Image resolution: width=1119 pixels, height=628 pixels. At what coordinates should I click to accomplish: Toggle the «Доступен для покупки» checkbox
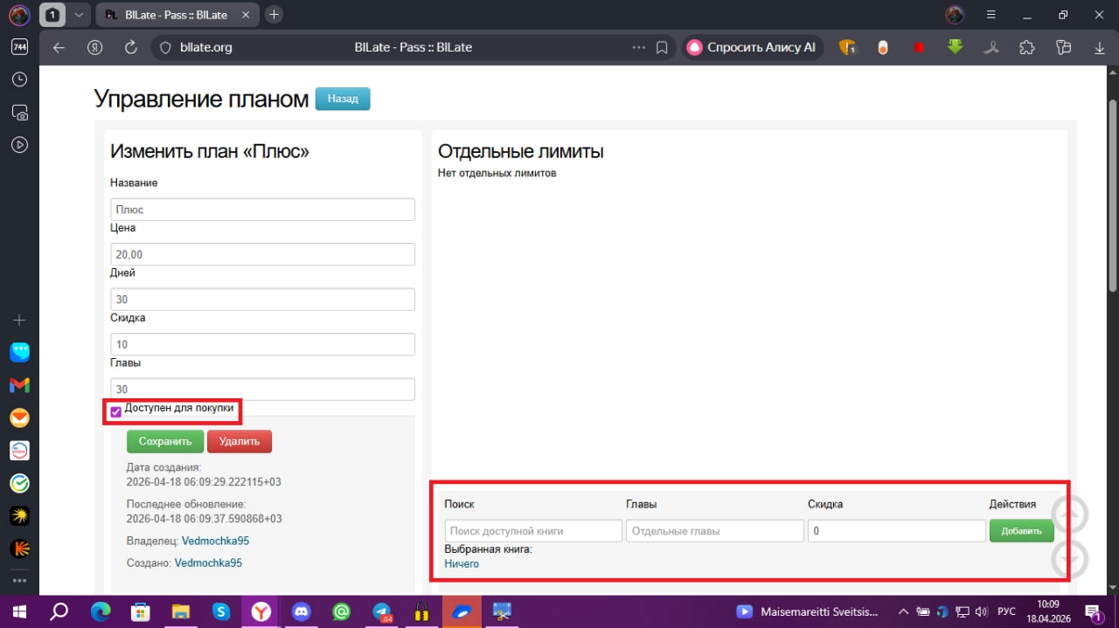point(115,411)
